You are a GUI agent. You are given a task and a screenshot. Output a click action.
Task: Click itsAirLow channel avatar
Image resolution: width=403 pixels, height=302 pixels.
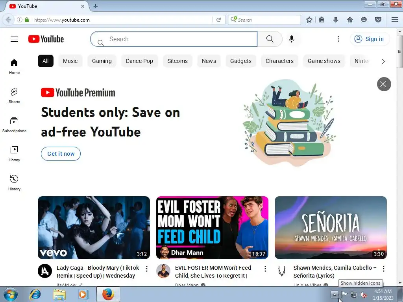pos(45,271)
